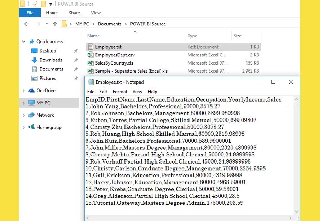Screen dimensions: 320x221
Task: Open the Employee.txt file icon
Action: tap(91, 47)
